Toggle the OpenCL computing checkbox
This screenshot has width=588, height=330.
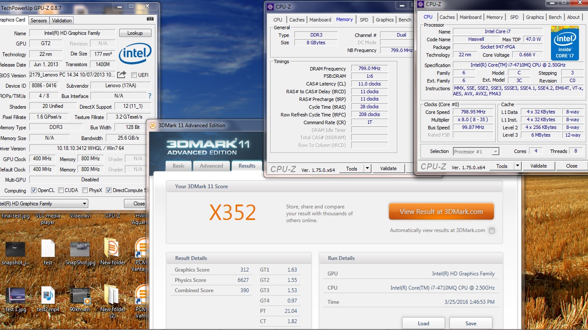click(34, 190)
